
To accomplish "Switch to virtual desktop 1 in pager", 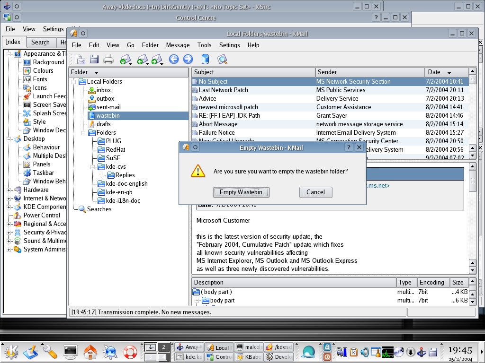I will coord(151,347).
